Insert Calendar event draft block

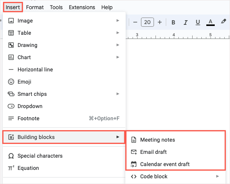pyautogui.click(x=165, y=164)
